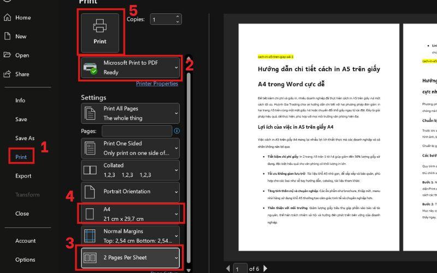Image resolution: width=437 pixels, height=273 pixels.
Task: Select Save As in the backstage menu
Action: tap(25, 138)
